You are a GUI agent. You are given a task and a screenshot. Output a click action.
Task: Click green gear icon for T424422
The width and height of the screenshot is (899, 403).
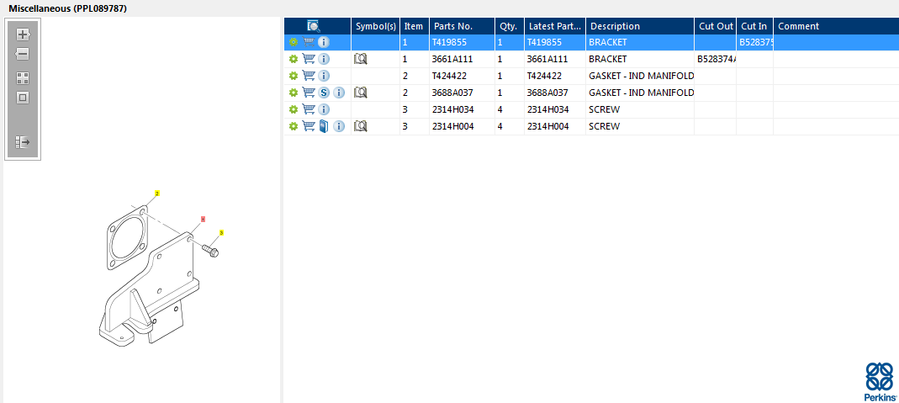[x=293, y=76]
